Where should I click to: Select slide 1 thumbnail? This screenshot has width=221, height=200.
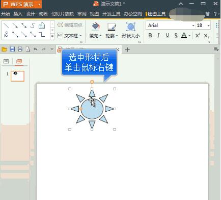[17, 76]
